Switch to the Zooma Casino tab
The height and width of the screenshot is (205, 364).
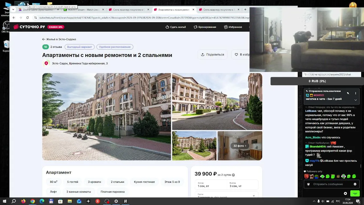tap(39, 10)
